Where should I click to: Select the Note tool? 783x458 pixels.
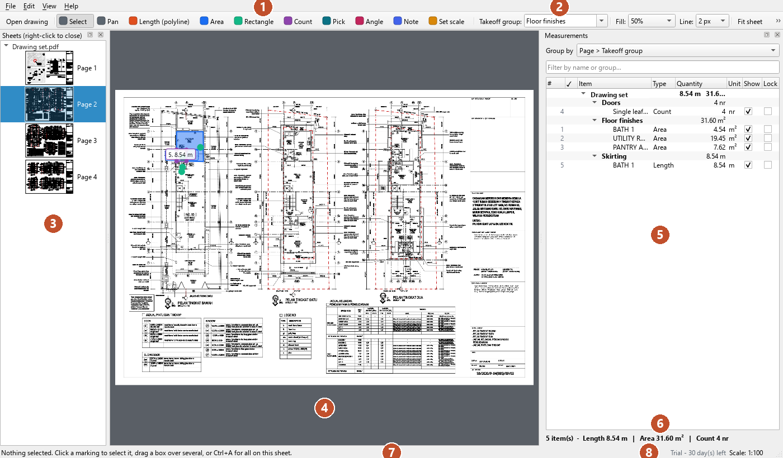pyautogui.click(x=406, y=22)
